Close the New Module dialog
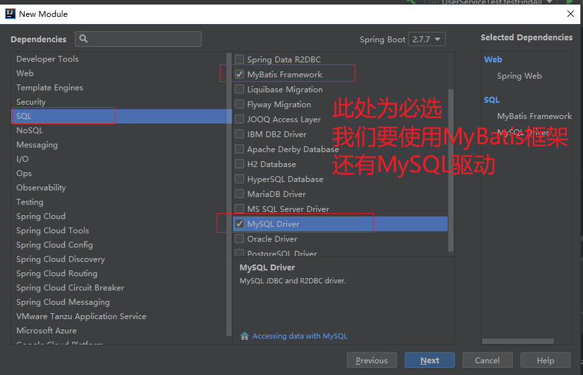 coord(571,14)
